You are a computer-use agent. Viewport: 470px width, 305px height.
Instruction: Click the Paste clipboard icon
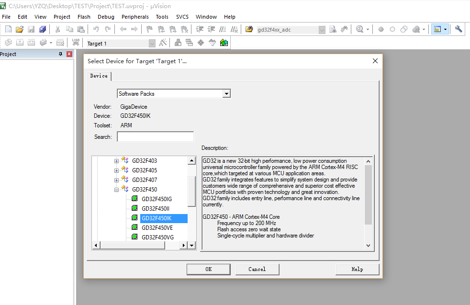(80, 29)
